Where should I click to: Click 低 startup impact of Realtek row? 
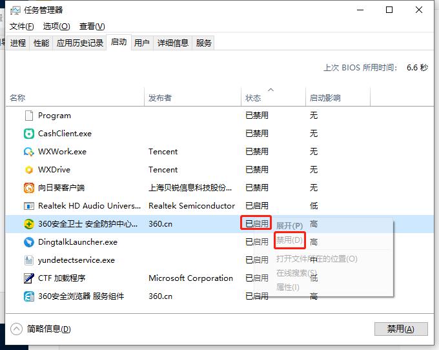[314, 206]
